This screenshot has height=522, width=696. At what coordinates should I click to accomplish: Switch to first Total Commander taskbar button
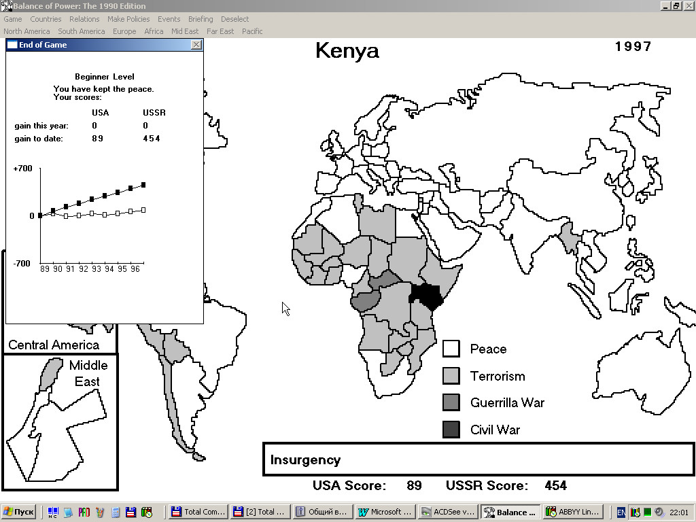198,512
